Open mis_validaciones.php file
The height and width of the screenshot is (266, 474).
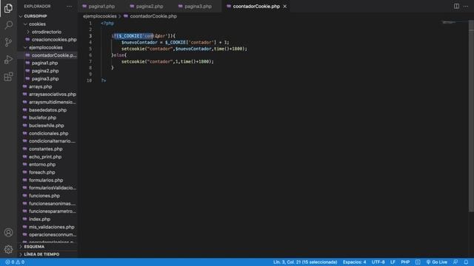coord(51,227)
